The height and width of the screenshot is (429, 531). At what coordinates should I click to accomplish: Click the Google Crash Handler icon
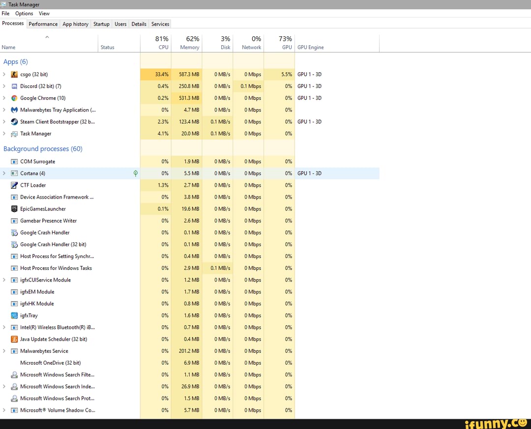point(14,232)
